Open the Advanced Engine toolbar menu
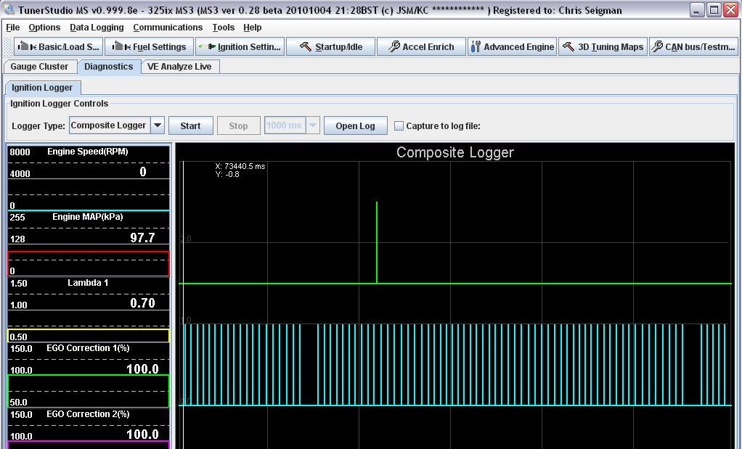 pos(512,47)
